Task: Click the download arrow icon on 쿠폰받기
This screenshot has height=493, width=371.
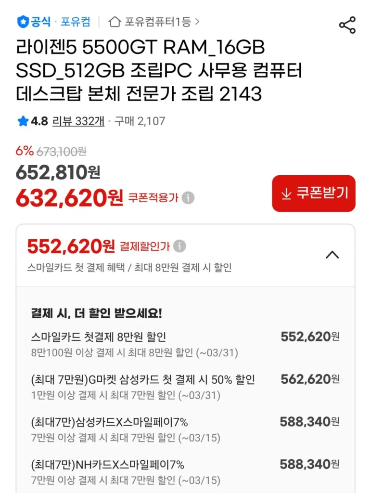Action: 285,194
